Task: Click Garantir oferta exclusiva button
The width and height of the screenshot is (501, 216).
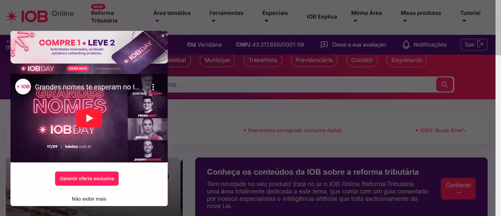Action: [x=87, y=178]
